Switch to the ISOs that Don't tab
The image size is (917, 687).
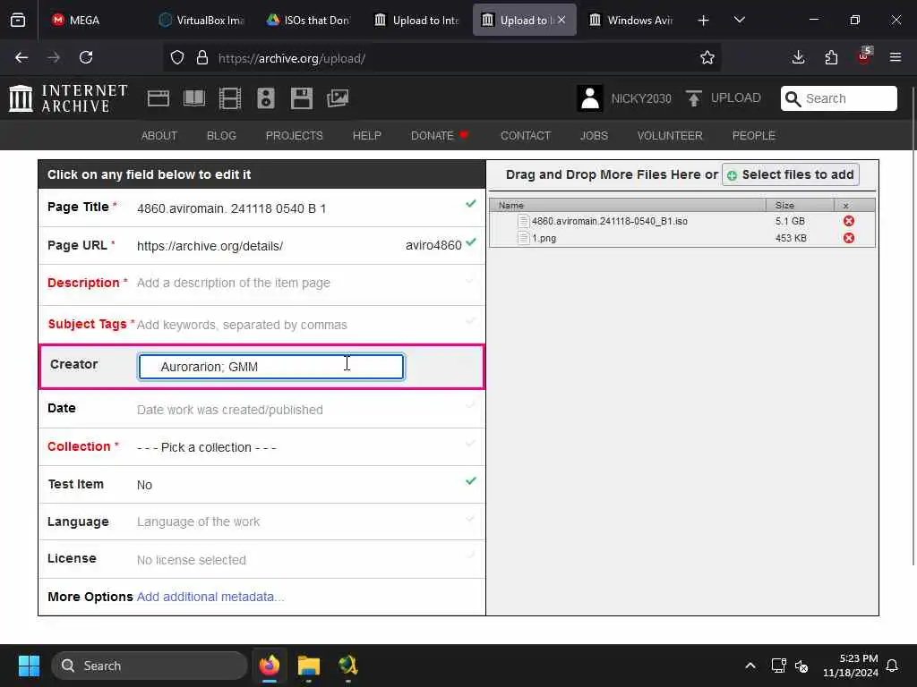pos(308,21)
